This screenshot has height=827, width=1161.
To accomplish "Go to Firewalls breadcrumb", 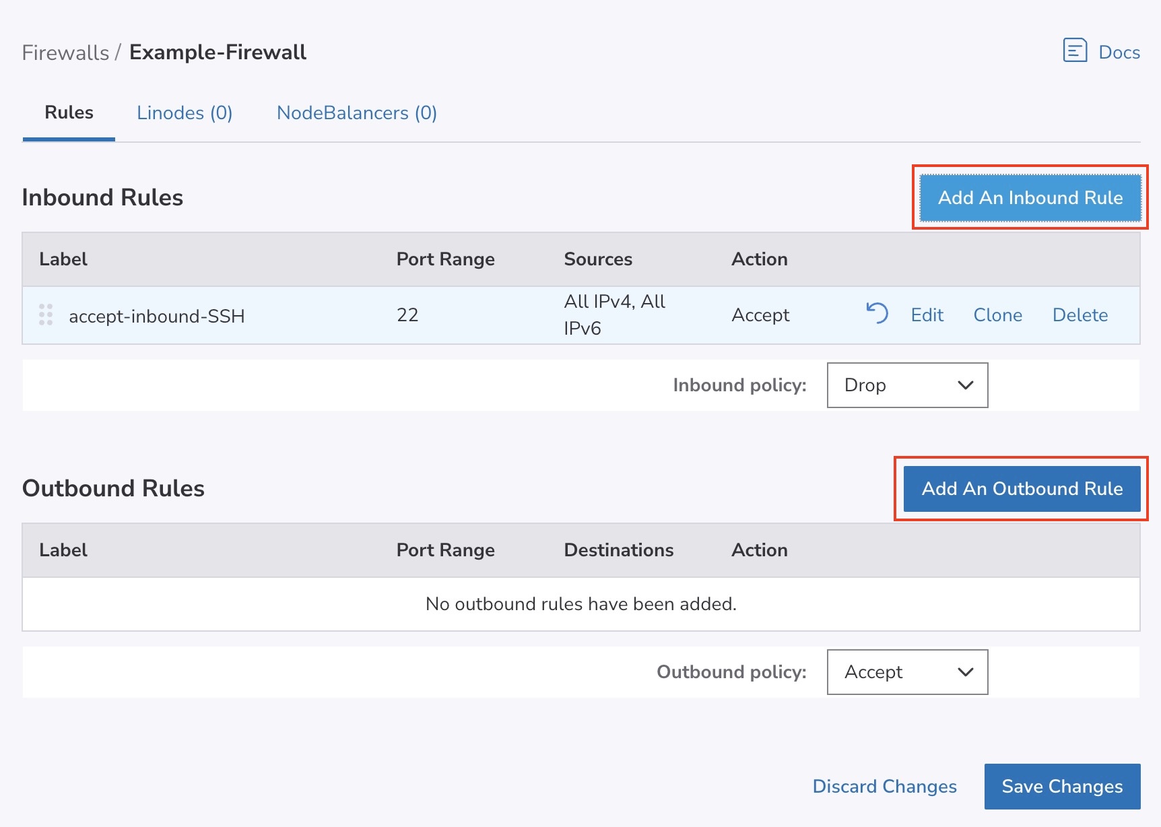I will click(65, 52).
